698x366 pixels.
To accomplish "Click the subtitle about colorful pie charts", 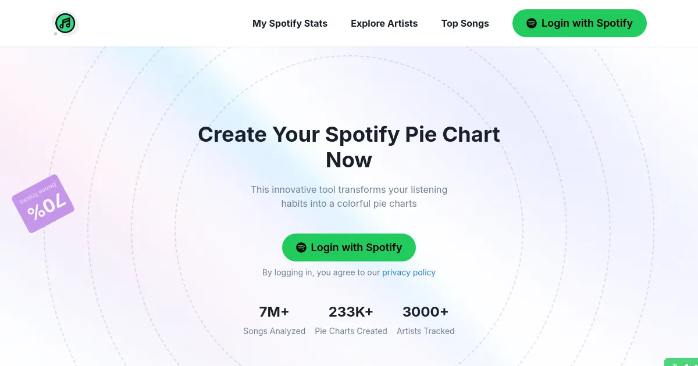I will (x=349, y=196).
